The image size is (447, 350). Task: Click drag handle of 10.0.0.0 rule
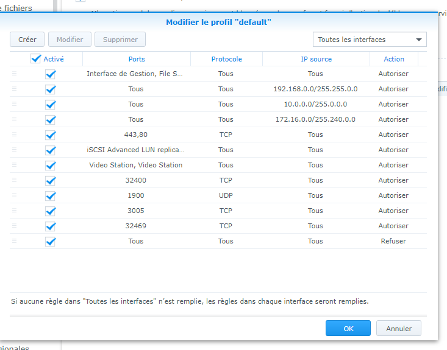point(15,104)
